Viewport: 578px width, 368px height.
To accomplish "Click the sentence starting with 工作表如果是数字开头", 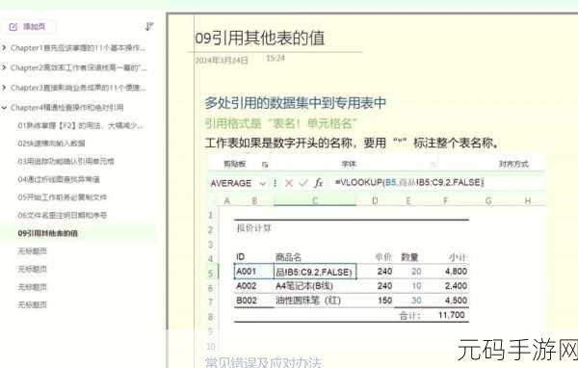I will tap(352, 143).
